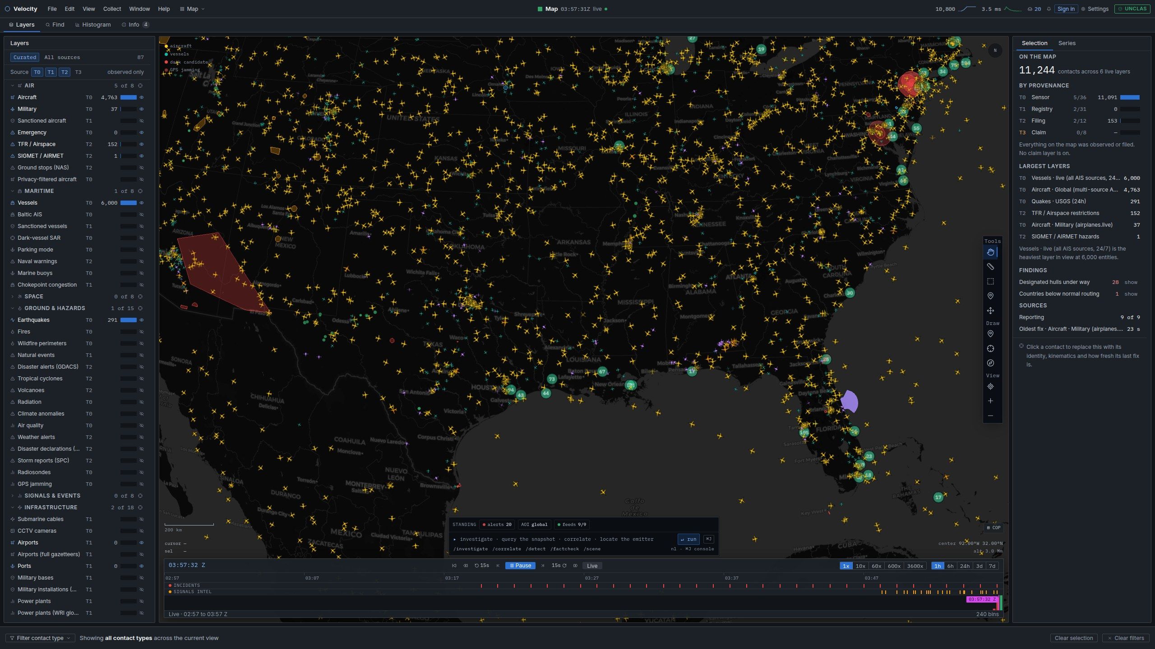Hide the Aircraft layer eye icon
1155x649 pixels.
(141, 97)
